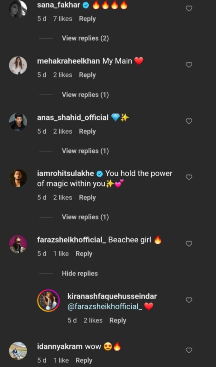Screen dimensions: 216x367
Task: Open anas_shahid_official's avatar thumbnail
Action: click(x=18, y=122)
